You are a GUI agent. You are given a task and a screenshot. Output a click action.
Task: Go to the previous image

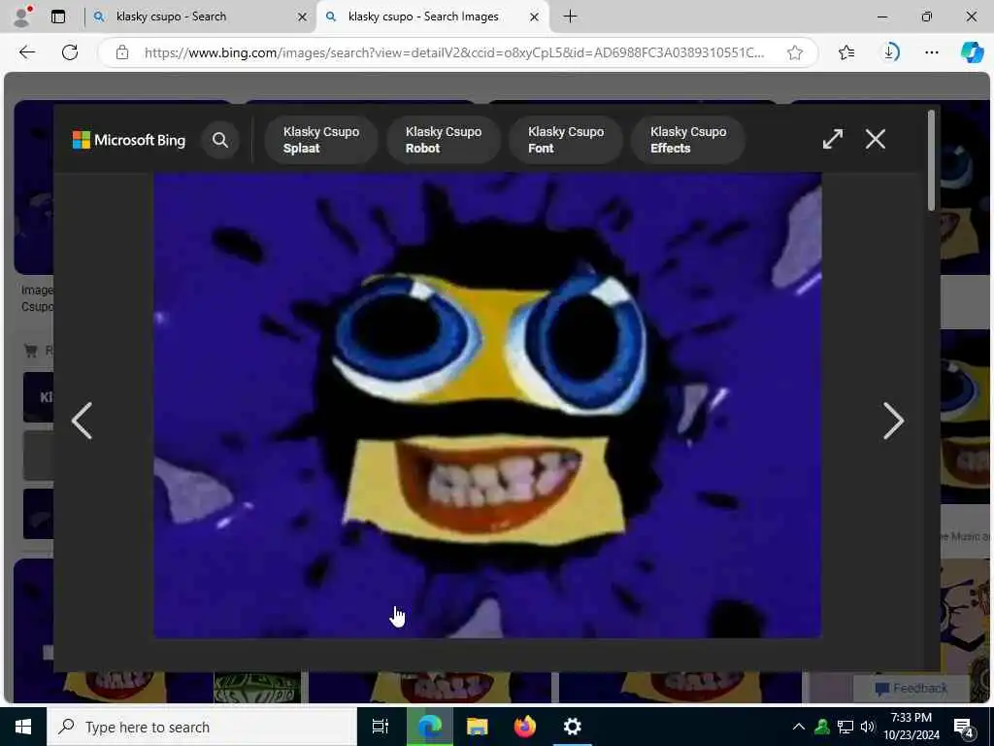[x=82, y=421]
